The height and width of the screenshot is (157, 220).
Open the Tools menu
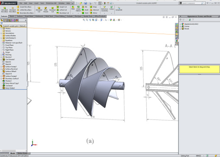pyautogui.click(x=42, y=3)
